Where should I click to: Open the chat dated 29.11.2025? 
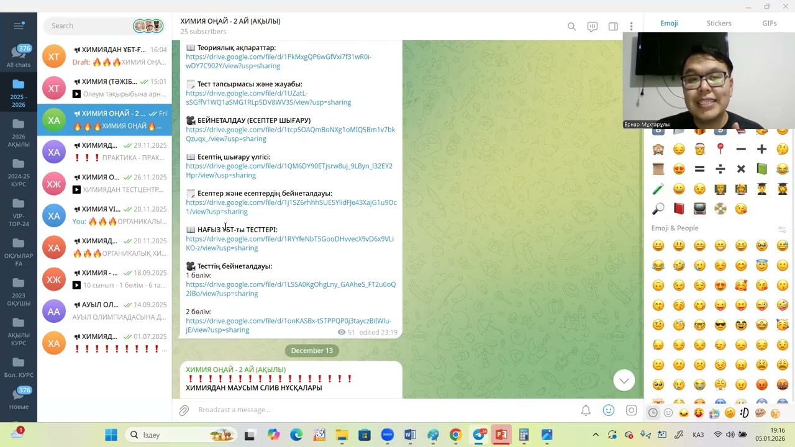click(104, 151)
